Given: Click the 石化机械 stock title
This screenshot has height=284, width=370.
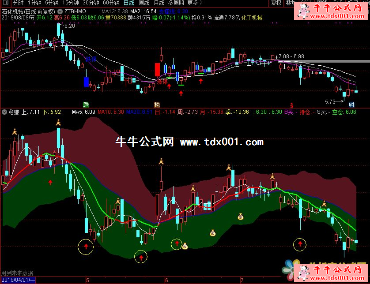Looking at the screenshot, I should tap(29, 11).
